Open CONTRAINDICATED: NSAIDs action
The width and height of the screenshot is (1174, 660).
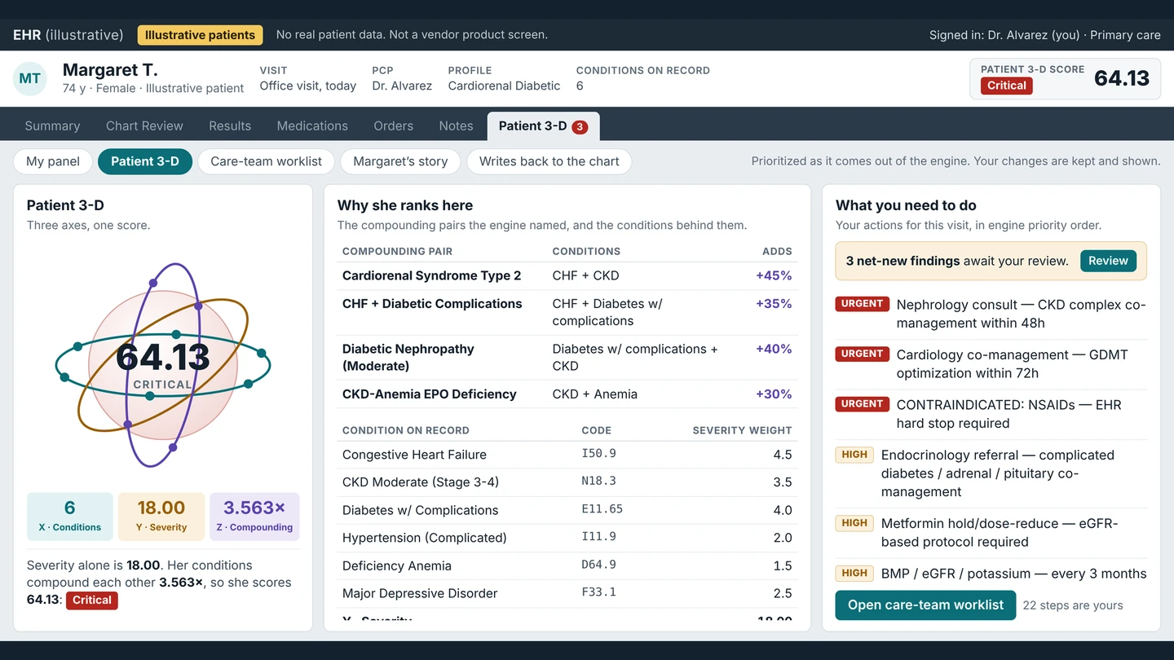(x=991, y=414)
